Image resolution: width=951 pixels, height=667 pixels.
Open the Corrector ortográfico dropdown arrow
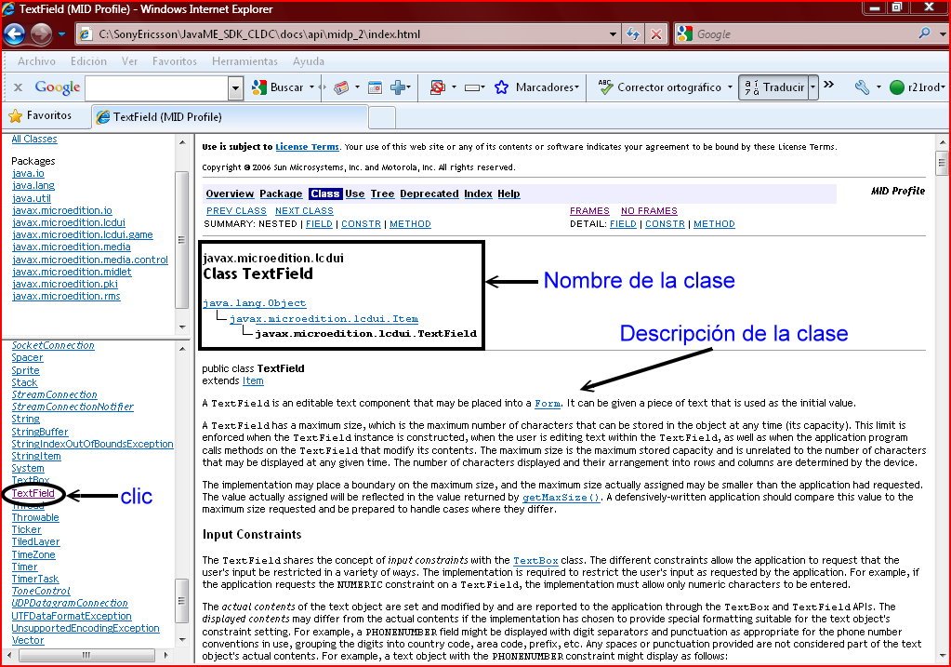tap(730, 87)
